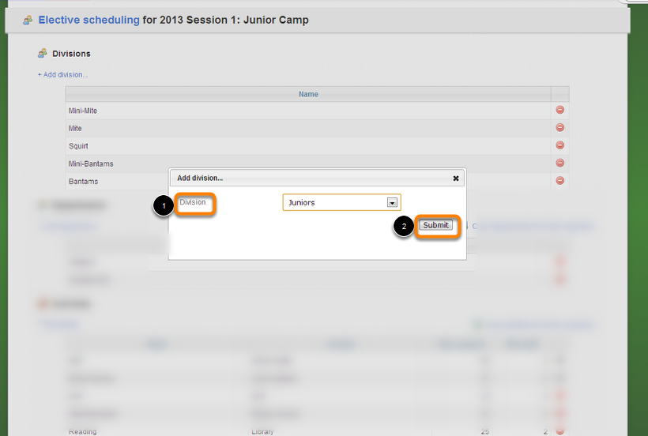The image size is (648, 436).
Task: Remove the Bantams division
Action: [560, 181]
